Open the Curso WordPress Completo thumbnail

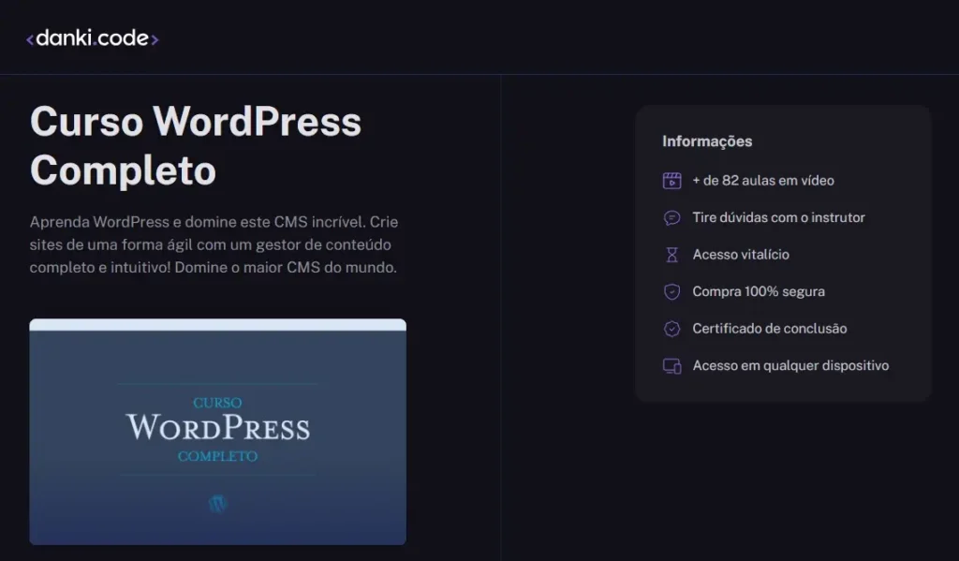pos(217,432)
